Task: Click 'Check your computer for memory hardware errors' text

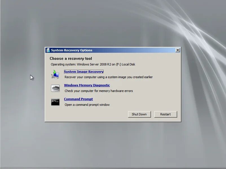Action: [99, 91]
